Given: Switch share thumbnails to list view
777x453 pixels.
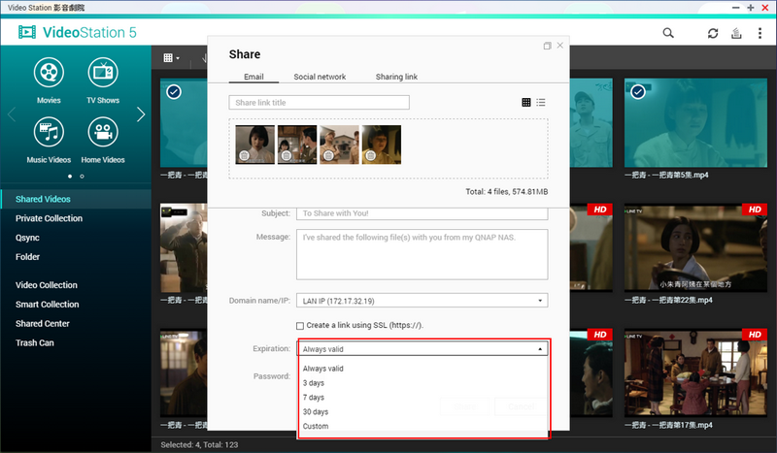Looking at the screenshot, I should 541,103.
